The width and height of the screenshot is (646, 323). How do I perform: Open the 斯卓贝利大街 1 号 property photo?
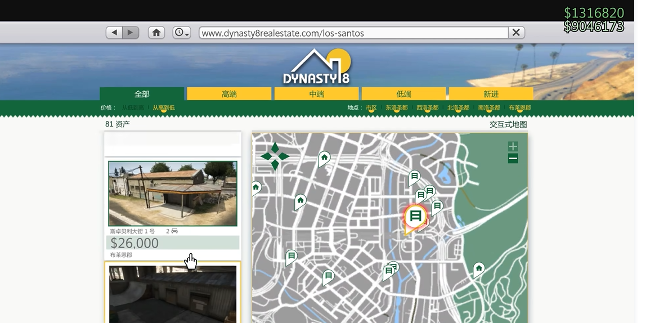click(173, 193)
